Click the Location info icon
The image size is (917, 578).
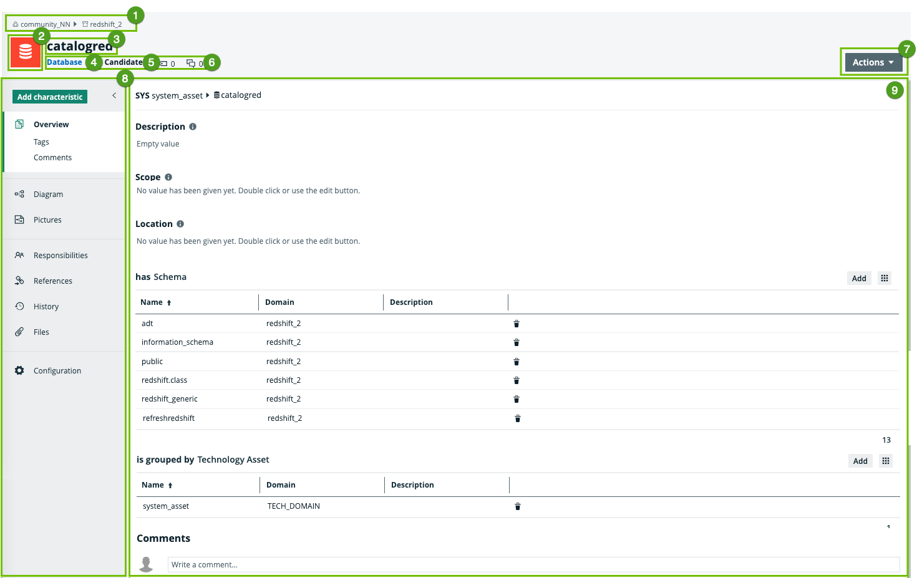point(180,224)
